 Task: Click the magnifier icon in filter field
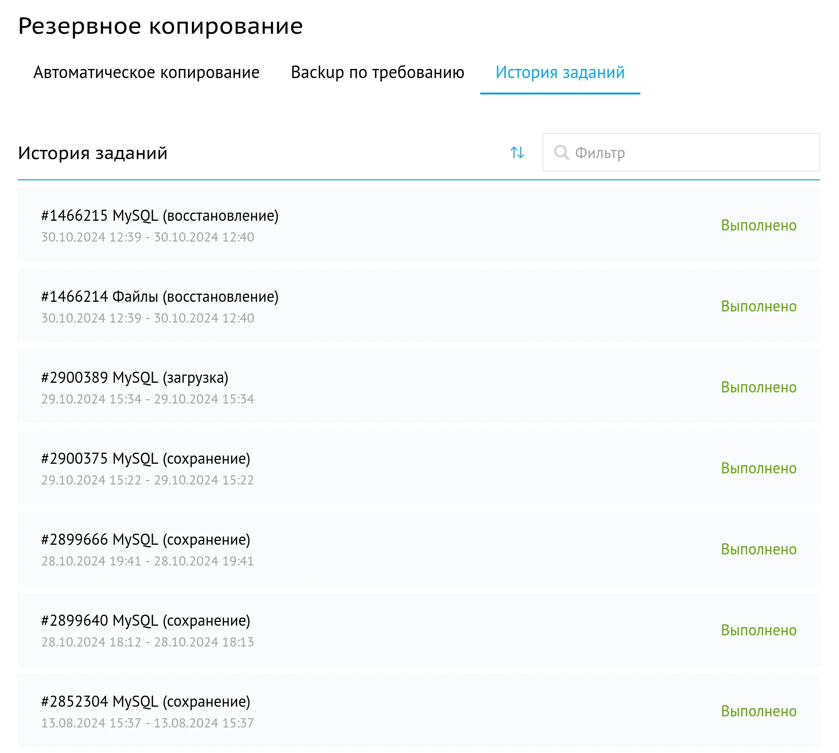point(561,153)
